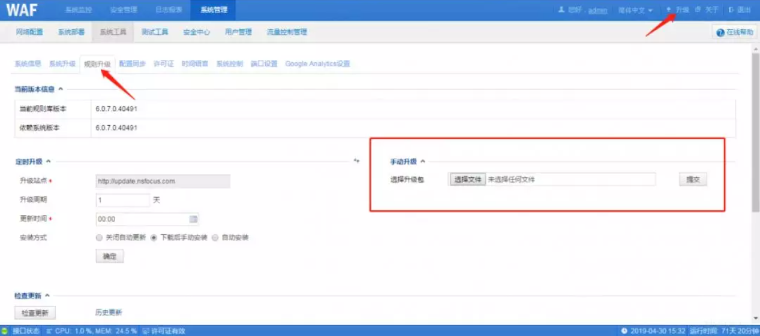Image resolution: width=760 pixels, height=336 pixels.
Task: Click the 许可证有效 license status icon
Action: [146, 331]
